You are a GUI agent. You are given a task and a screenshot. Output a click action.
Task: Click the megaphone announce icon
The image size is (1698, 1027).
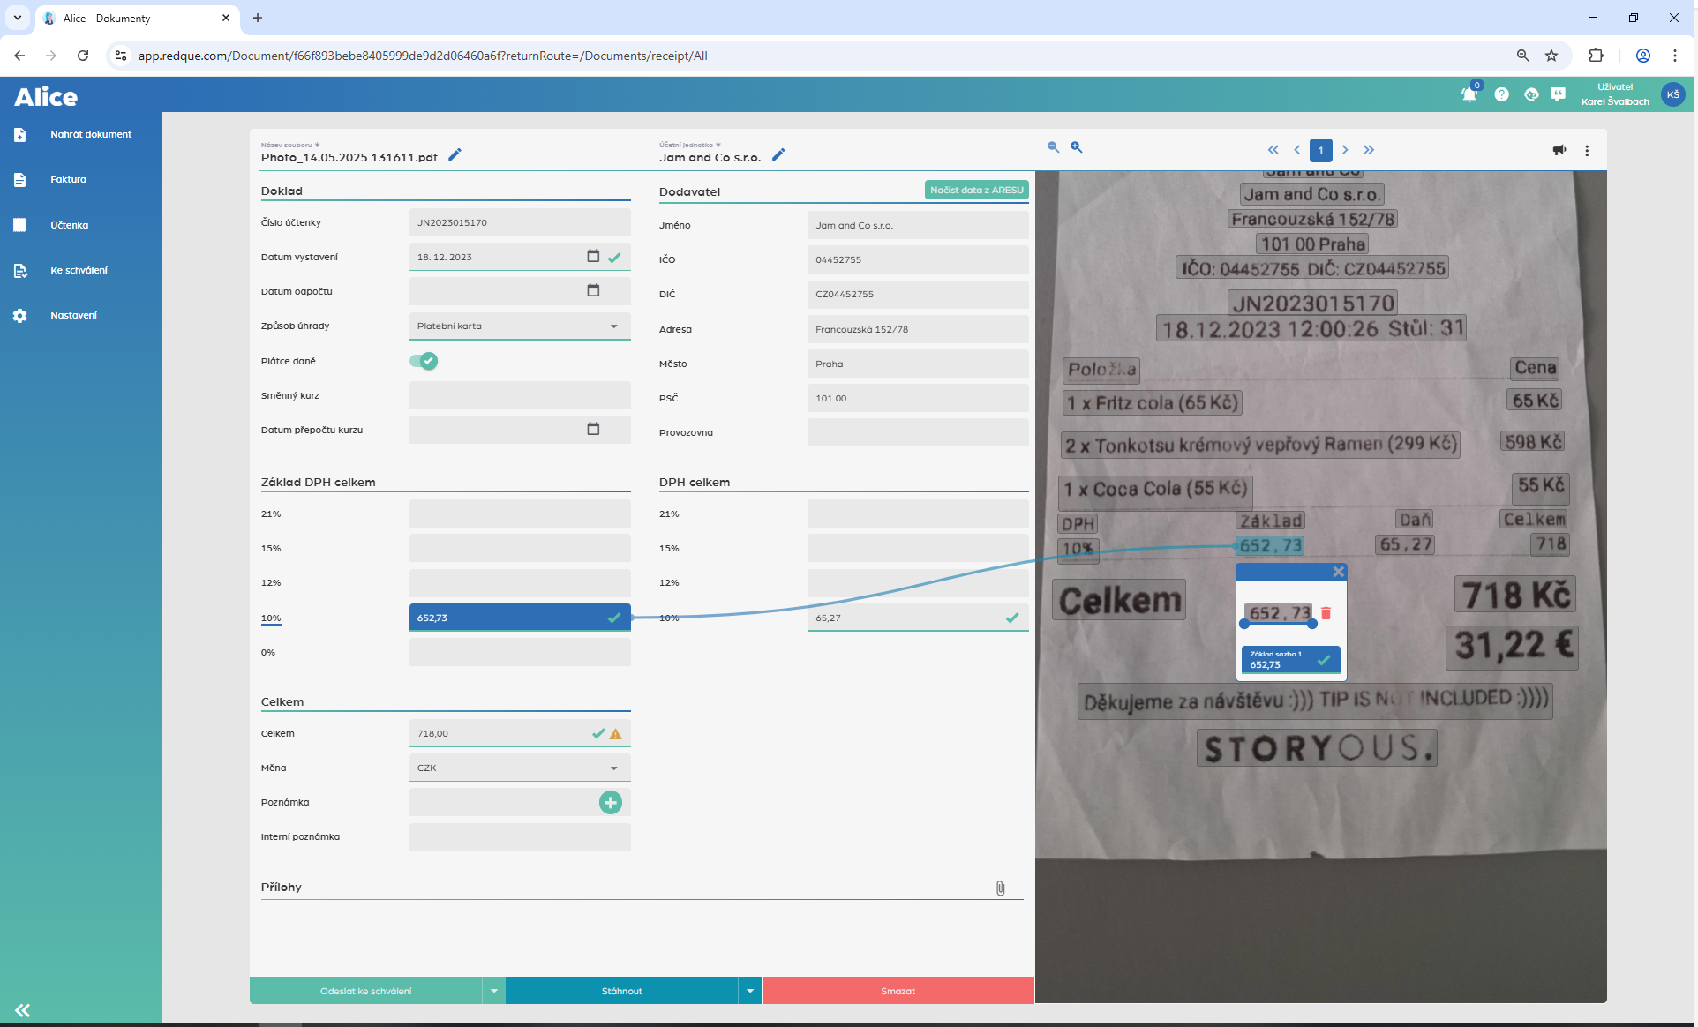(1559, 150)
